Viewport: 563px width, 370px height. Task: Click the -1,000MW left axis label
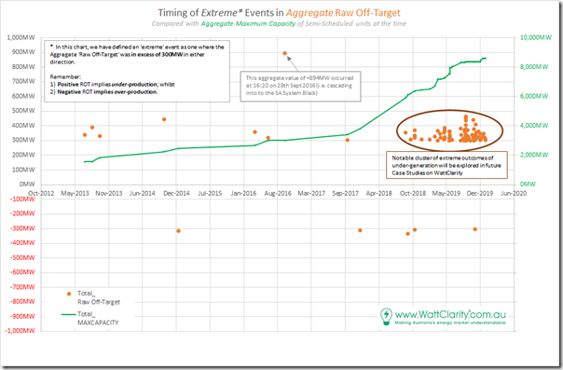(21, 331)
